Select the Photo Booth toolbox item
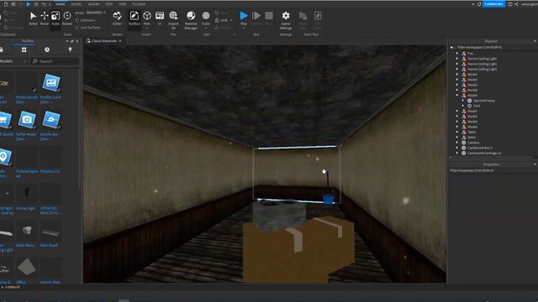This screenshot has width=538, height=302. click(26, 89)
